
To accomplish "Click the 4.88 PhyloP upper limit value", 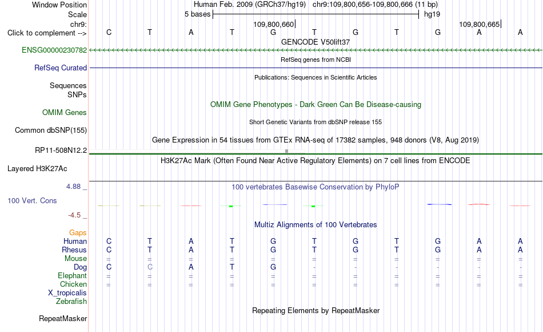I will [x=73, y=186].
